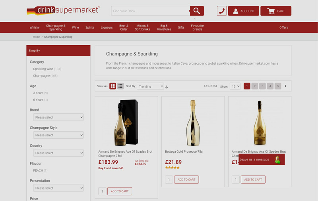Open the Whisky menu
Viewport: 318px width, 201px height.
pyautogui.click(x=35, y=27)
